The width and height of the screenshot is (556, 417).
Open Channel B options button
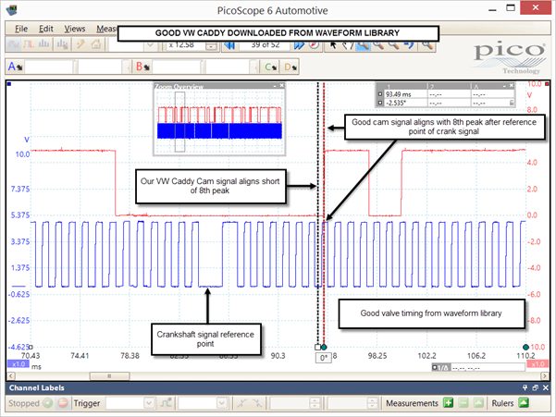coord(142,67)
